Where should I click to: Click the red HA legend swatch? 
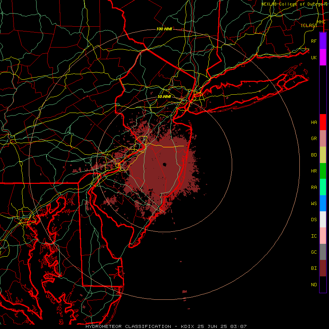(323, 122)
